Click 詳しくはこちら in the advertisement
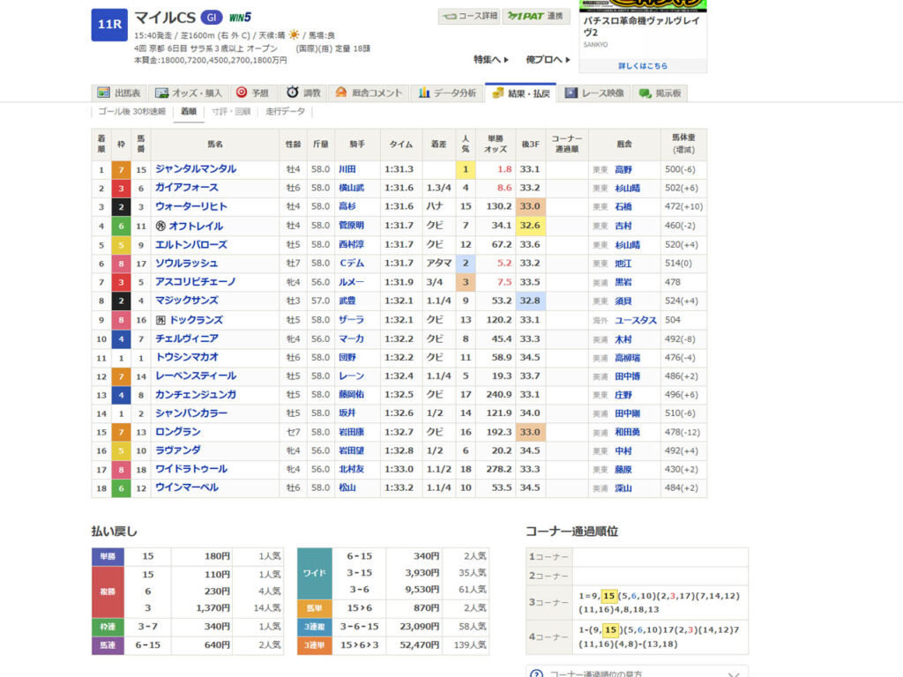Viewport: 903px width, 677px height. [x=642, y=65]
